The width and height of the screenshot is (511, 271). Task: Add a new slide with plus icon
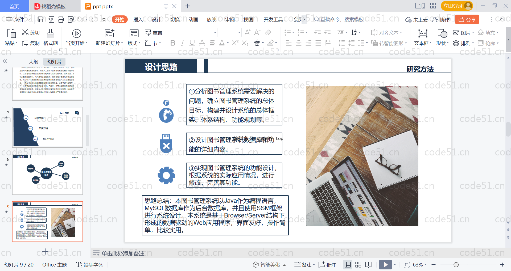pyautogui.click(x=45, y=251)
